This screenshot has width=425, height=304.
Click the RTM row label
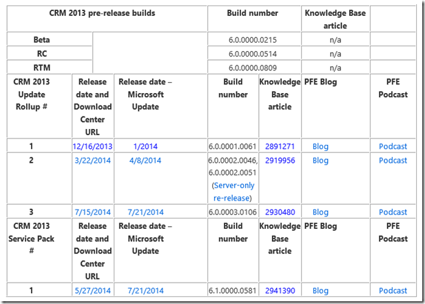[42, 68]
